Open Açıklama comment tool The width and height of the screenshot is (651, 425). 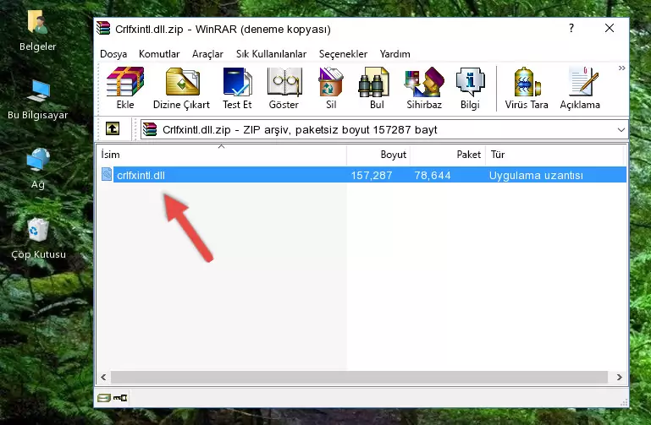580,88
